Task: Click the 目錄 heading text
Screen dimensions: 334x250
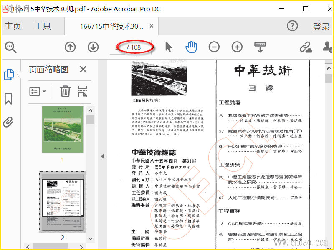Action: (x=261, y=87)
